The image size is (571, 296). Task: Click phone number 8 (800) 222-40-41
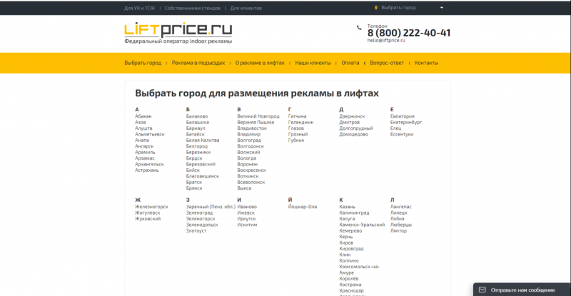click(x=409, y=33)
